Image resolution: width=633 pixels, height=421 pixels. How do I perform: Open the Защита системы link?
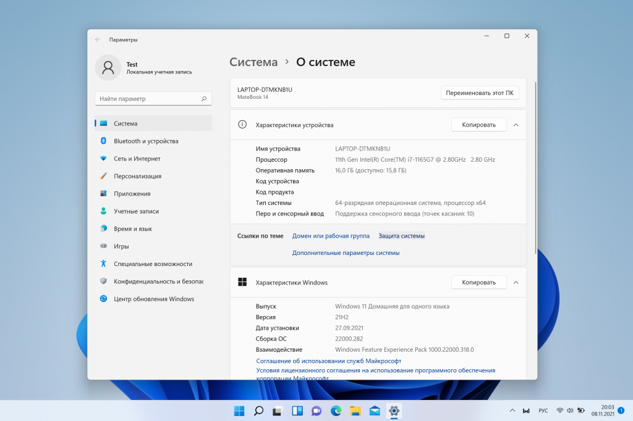(401, 236)
